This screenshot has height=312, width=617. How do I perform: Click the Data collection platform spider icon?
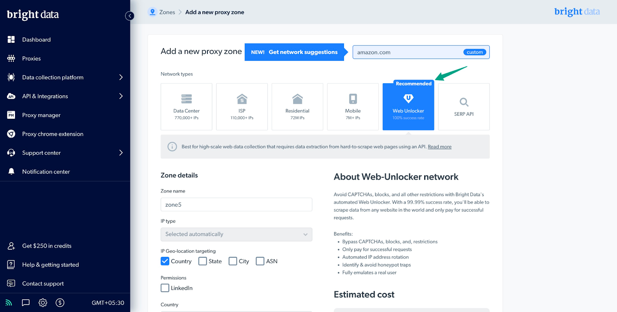11,77
